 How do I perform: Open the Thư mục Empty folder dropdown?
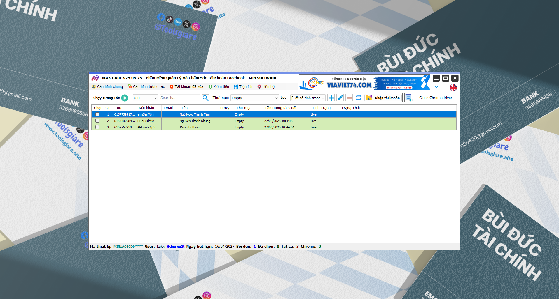[x=255, y=98]
